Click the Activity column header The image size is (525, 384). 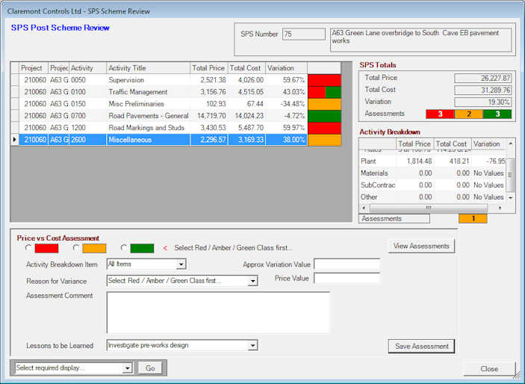87,68
